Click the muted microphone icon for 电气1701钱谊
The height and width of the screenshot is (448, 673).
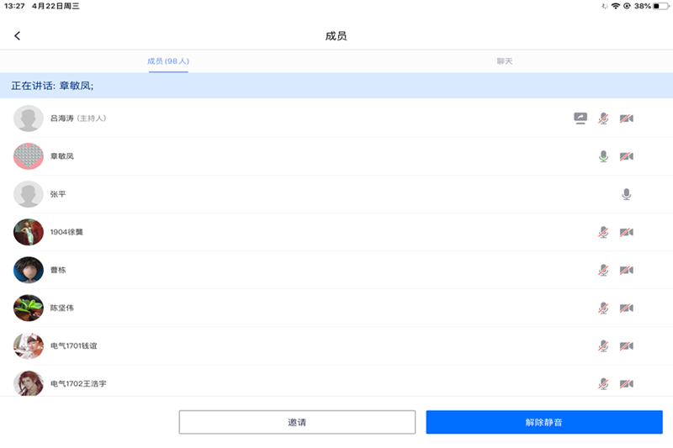[x=603, y=345]
